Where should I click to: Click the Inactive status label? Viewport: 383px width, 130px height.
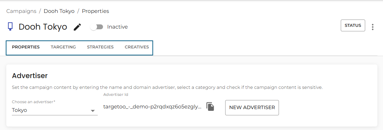[x=118, y=27]
